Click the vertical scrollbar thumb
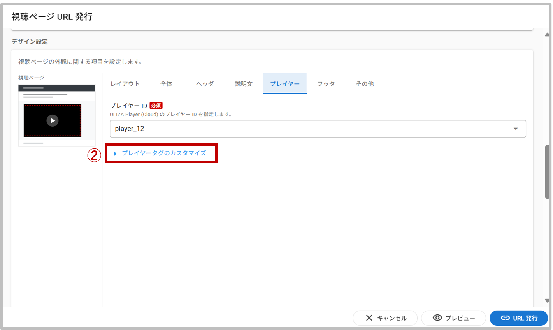 [547, 171]
